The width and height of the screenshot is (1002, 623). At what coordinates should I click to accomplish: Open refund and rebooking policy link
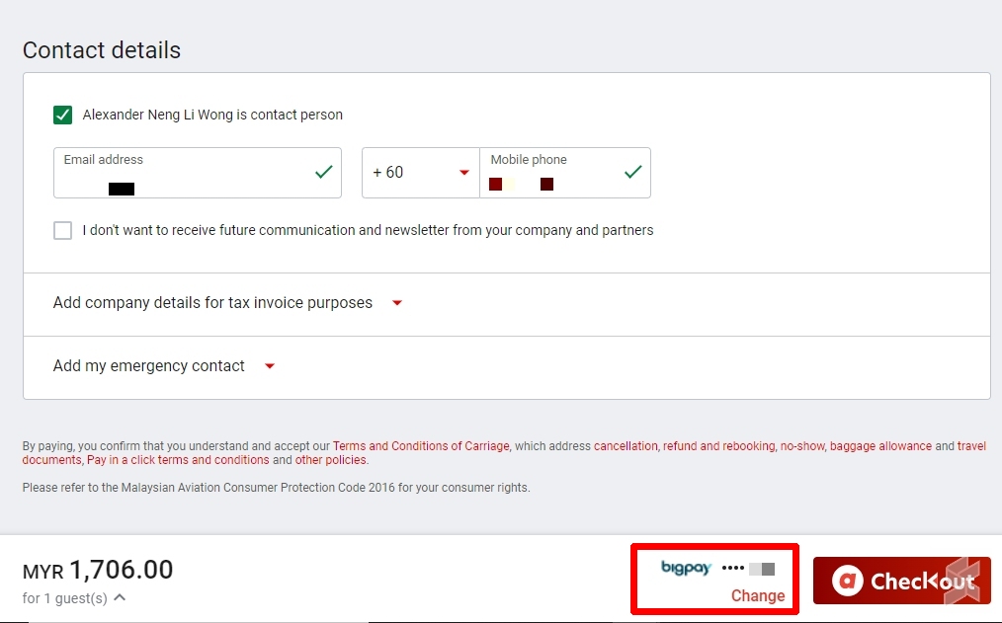(x=718, y=446)
